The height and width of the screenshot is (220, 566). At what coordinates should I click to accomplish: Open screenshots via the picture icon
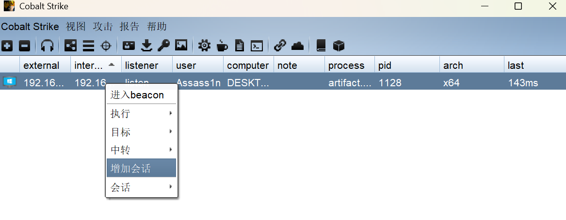pos(181,46)
